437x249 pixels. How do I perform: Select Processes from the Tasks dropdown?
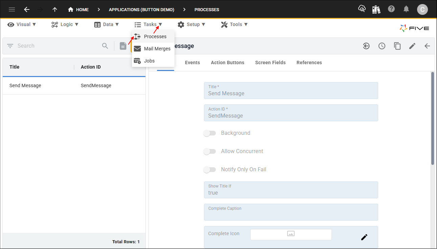coord(153,36)
